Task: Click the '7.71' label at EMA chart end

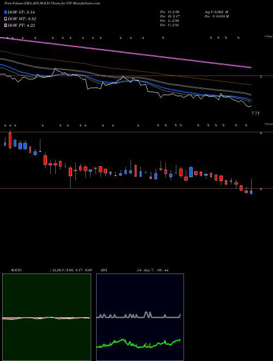Action: click(256, 113)
